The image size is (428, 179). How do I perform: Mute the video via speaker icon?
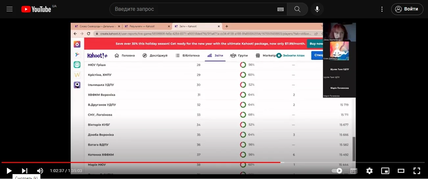pyautogui.click(x=40, y=171)
